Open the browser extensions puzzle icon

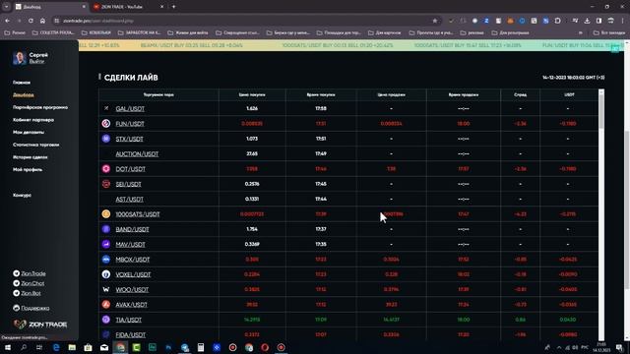point(558,21)
